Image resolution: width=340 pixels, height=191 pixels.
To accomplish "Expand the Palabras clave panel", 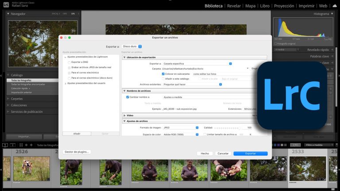I will coord(332,56).
